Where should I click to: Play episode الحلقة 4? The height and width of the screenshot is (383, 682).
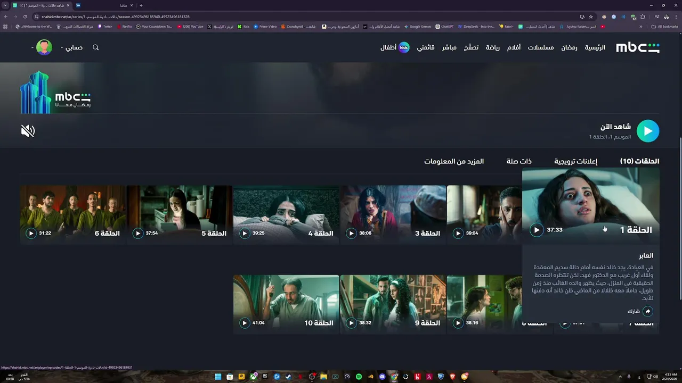(245, 233)
